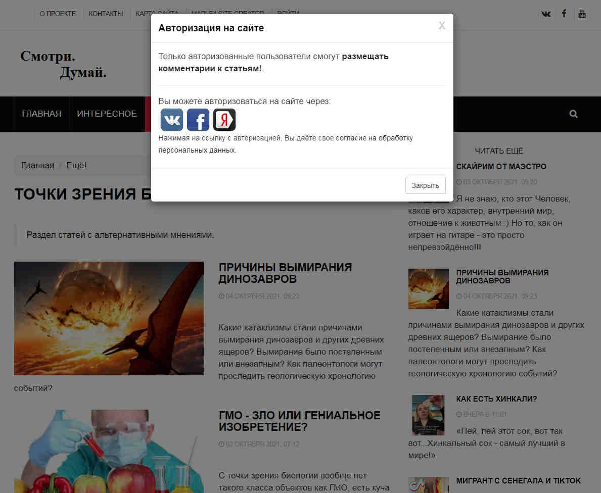Go to the О ПРОЕКТЕ page

pos(58,14)
